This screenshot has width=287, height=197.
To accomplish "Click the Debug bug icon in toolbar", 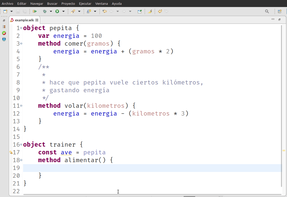I will coord(45,11).
